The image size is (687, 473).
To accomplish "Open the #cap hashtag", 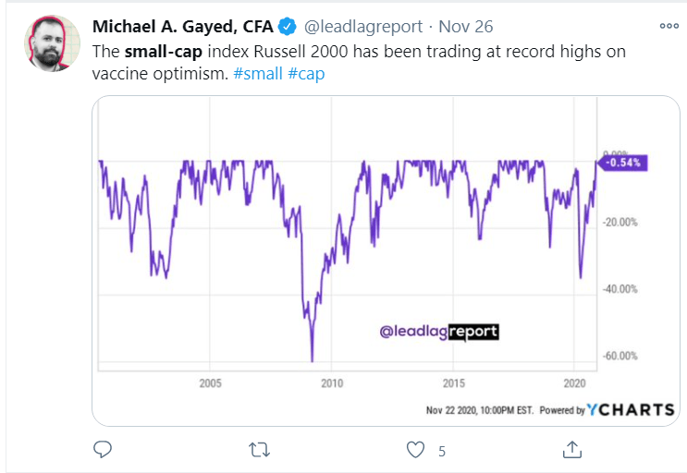I will (306, 74).
